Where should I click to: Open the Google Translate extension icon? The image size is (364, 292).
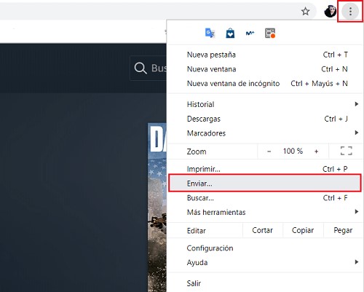[210, 33]
